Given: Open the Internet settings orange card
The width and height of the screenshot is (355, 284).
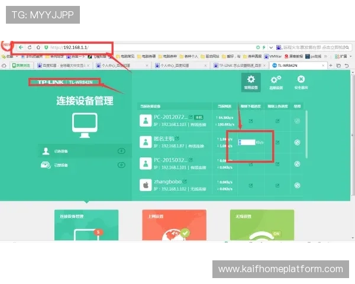Looking at the screenshot, I should click(174, 225).
